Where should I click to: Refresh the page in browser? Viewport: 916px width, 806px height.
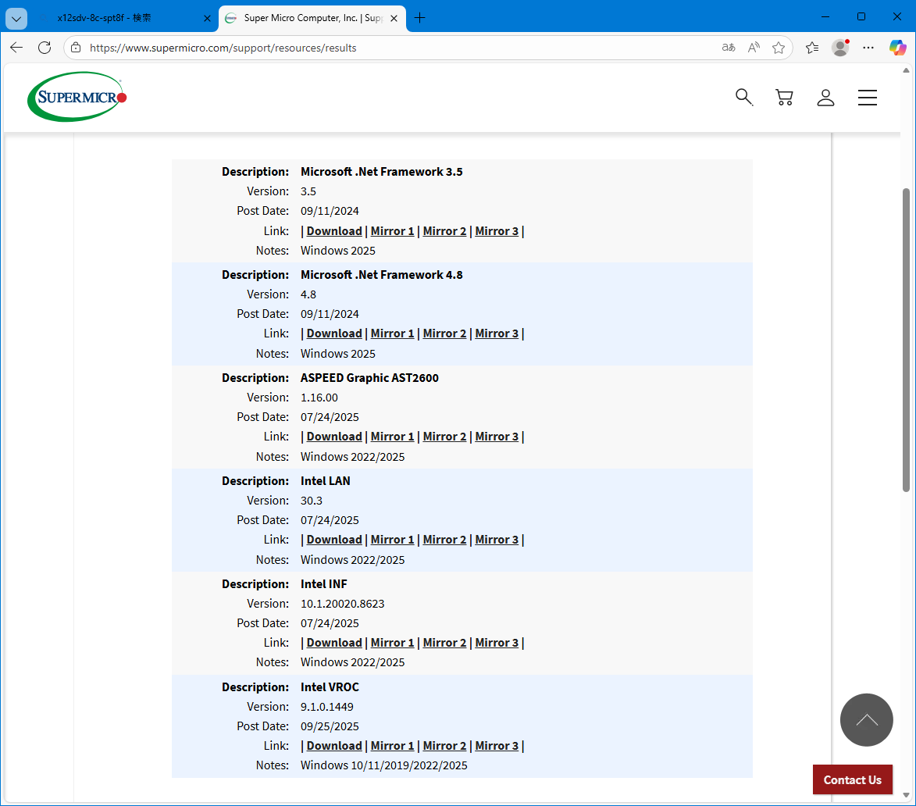tap(45, 48)
